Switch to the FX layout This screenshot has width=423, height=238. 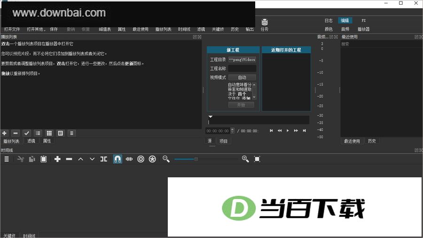[364, 21]
